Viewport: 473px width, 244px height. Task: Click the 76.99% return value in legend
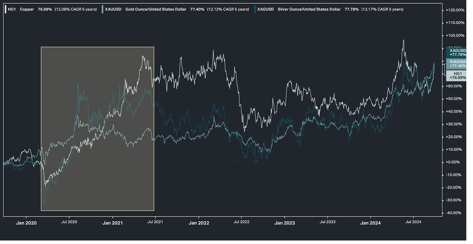click(44, 9)
